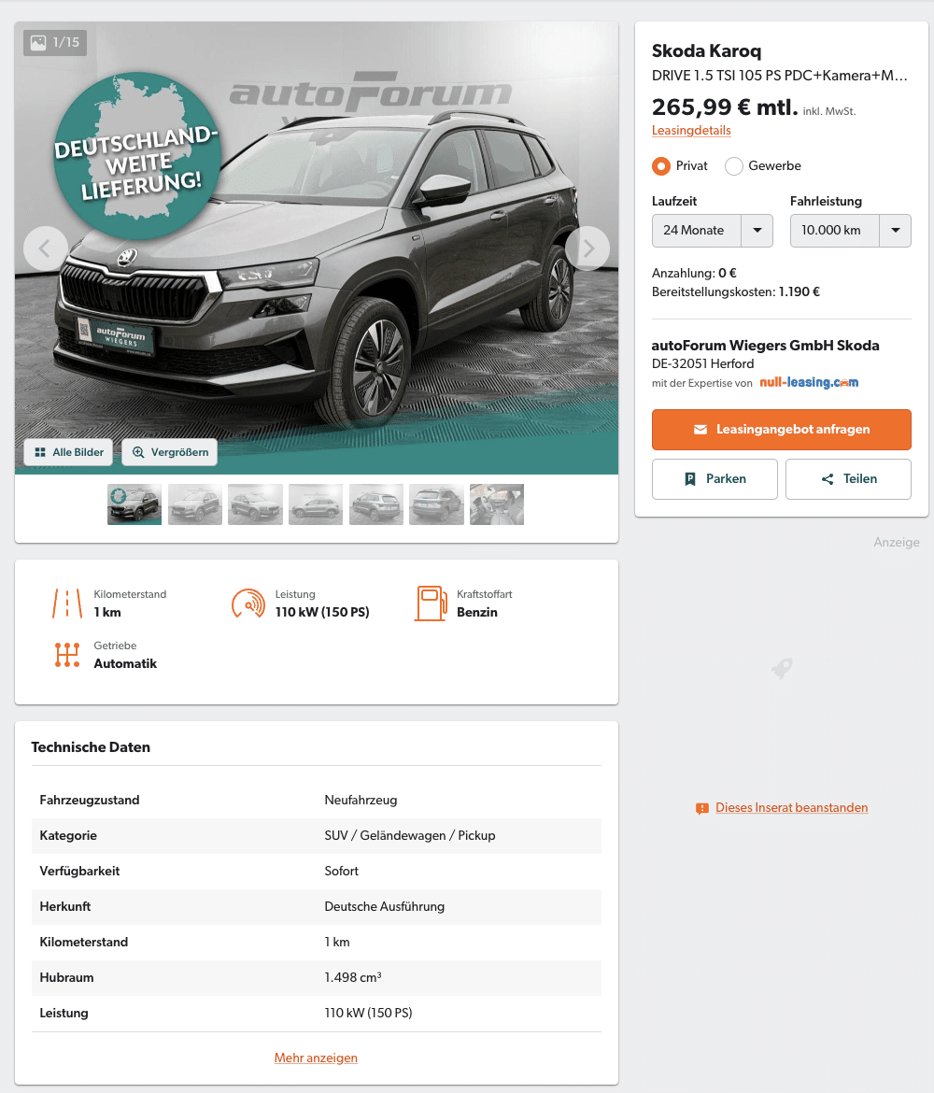This screenshot has height=1093, width=934.
Task: Request offer via Leasingangebot anfragen
Action: (x=782, y=430)
